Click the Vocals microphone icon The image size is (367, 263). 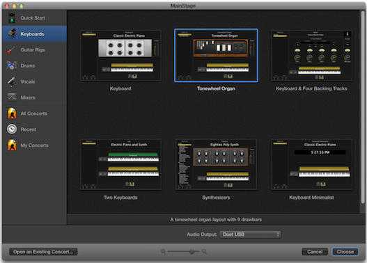point(12,81)
